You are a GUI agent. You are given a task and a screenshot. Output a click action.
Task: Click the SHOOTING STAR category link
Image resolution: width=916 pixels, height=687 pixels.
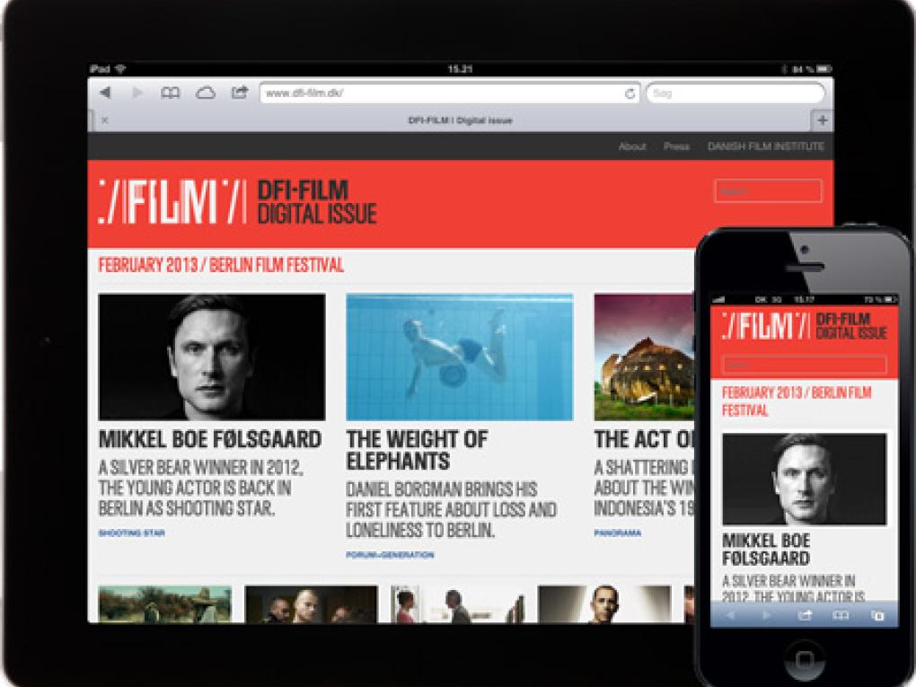point(131,533)
